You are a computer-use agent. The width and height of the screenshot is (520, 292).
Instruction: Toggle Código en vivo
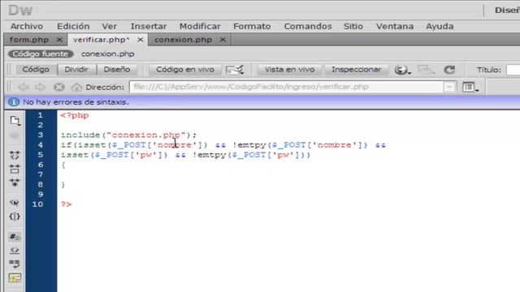pyautogui.click(x=185, y=70)
